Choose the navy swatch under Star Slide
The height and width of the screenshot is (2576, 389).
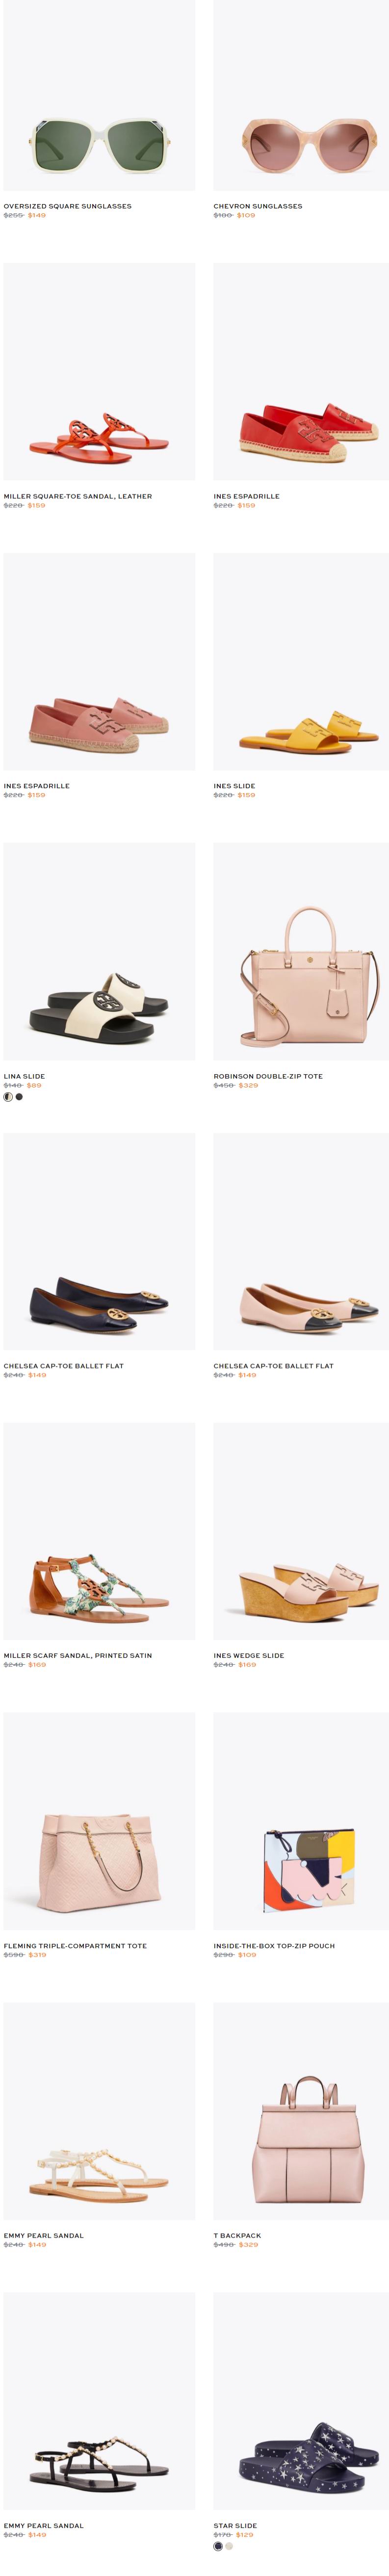tap(218, 2546)
